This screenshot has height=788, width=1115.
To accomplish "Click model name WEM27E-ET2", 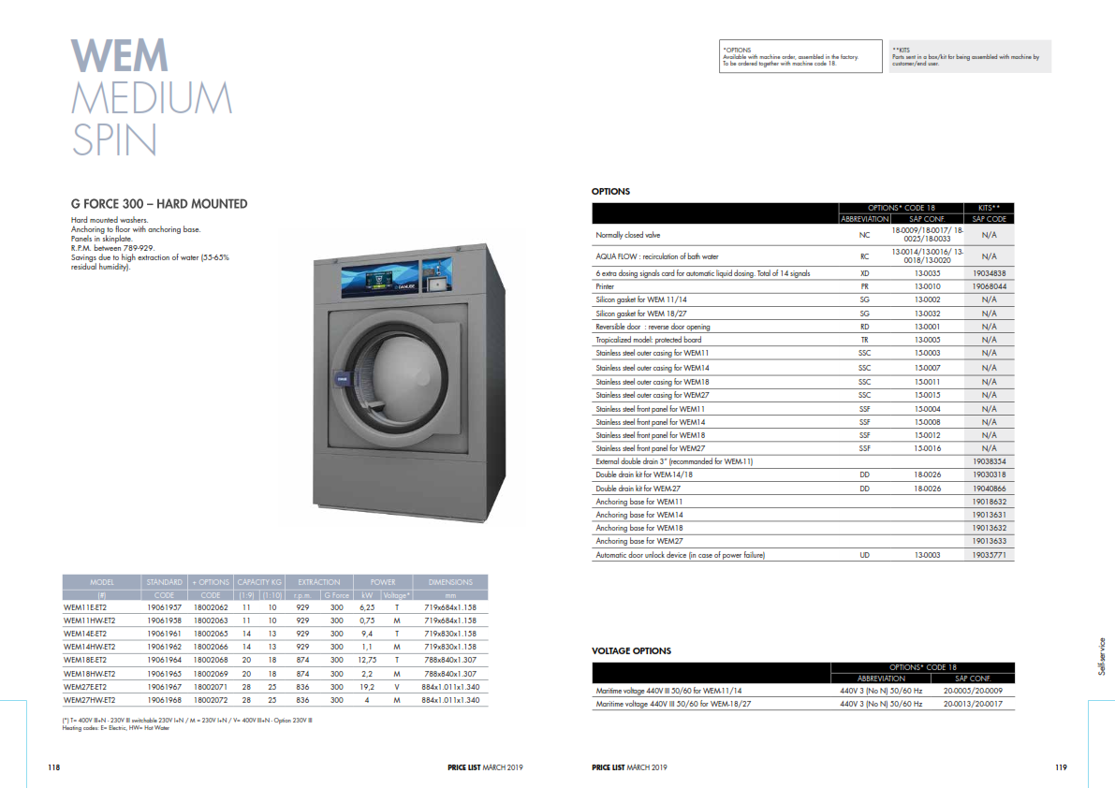I will click(x=85, y=687).
